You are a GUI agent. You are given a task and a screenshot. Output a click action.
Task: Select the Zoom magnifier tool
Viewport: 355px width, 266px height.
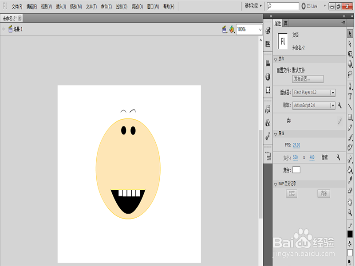pos(350,212)
